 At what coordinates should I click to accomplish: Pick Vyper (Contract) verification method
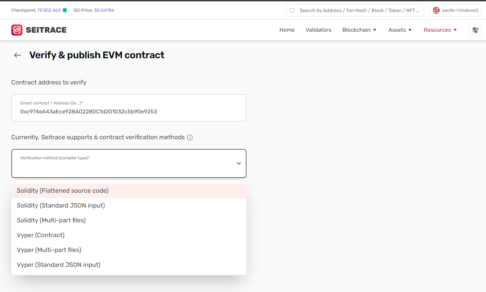point(40,235)
